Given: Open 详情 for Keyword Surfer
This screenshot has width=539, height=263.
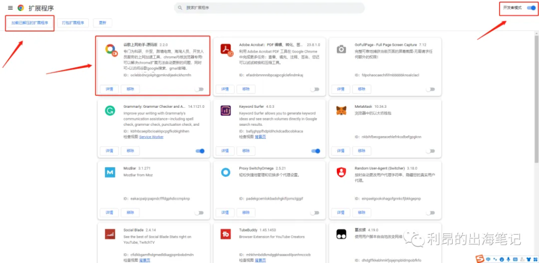Looking at the screenshot, I should (225, 151).
